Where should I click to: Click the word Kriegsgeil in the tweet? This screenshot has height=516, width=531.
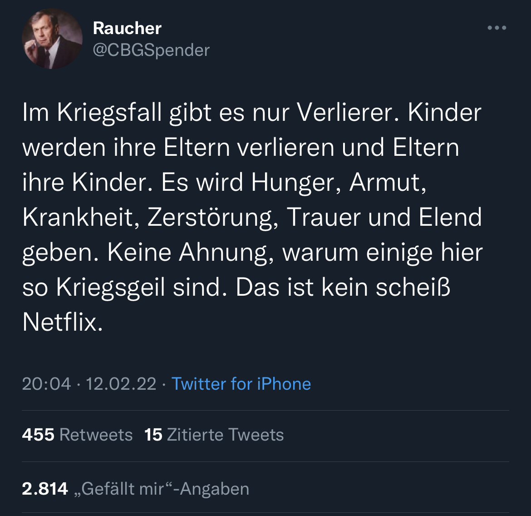pos(110,287)
